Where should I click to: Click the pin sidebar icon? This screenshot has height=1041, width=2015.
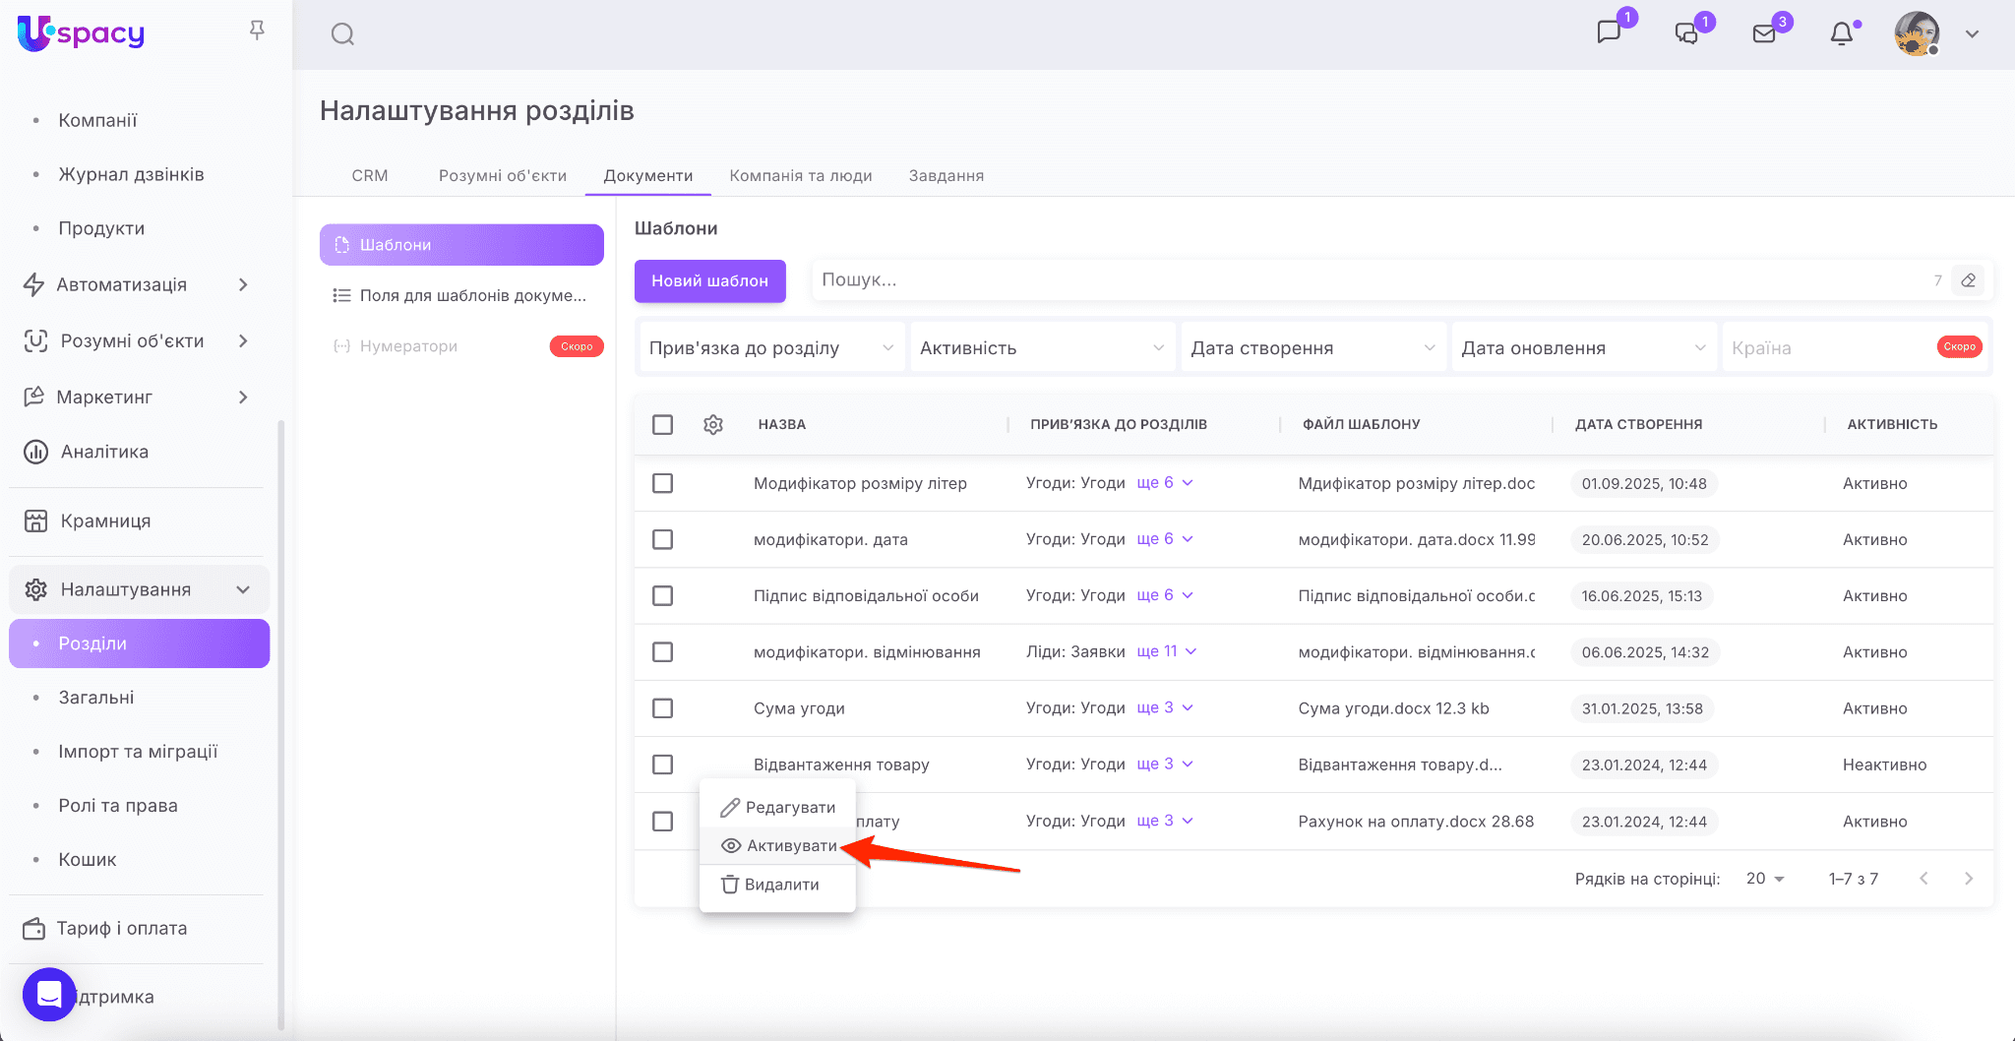click(257, 31)
